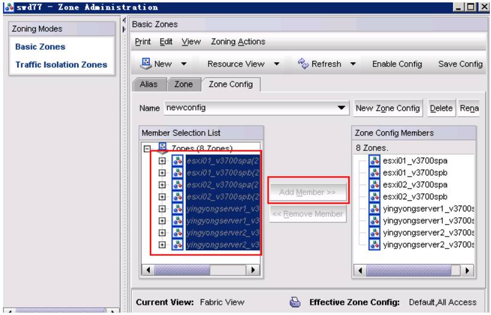Click the esxi02_v3700spa icon in Zone Config Members
491x315 pixels.
(x=374, y=184)
